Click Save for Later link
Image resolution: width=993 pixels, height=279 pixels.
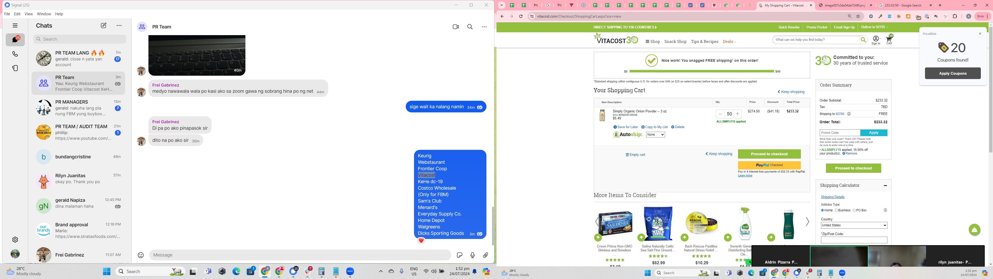pos(626,127)
